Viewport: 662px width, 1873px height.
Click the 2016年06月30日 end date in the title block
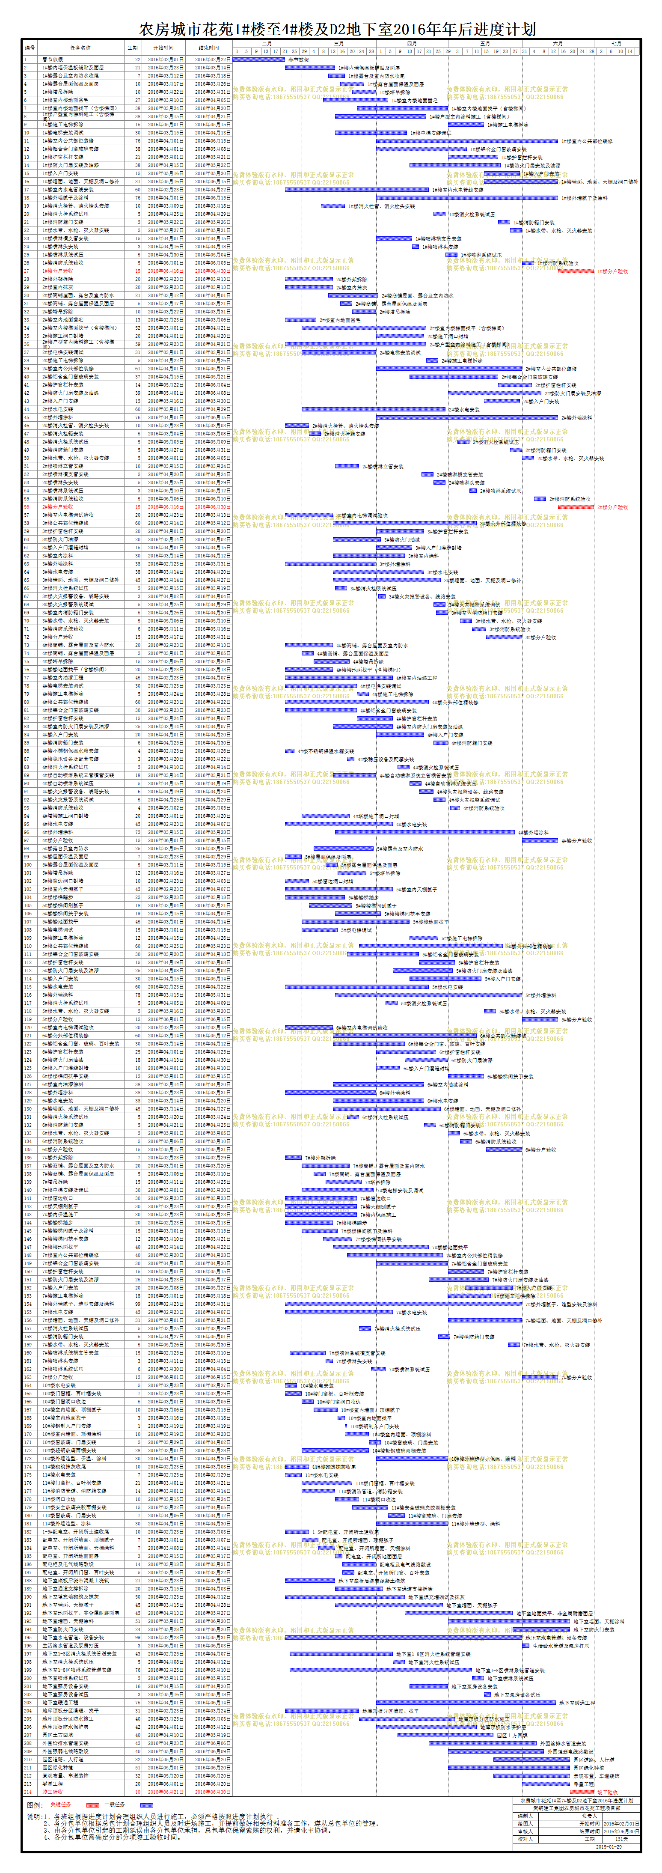tap(621, 1832)
